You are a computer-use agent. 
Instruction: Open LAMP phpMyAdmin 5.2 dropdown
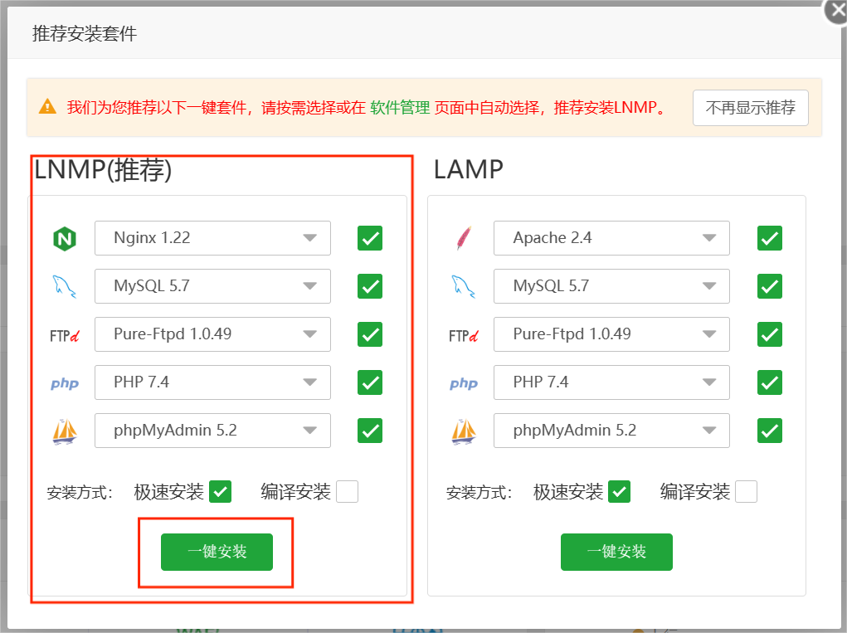click(611, 431)
